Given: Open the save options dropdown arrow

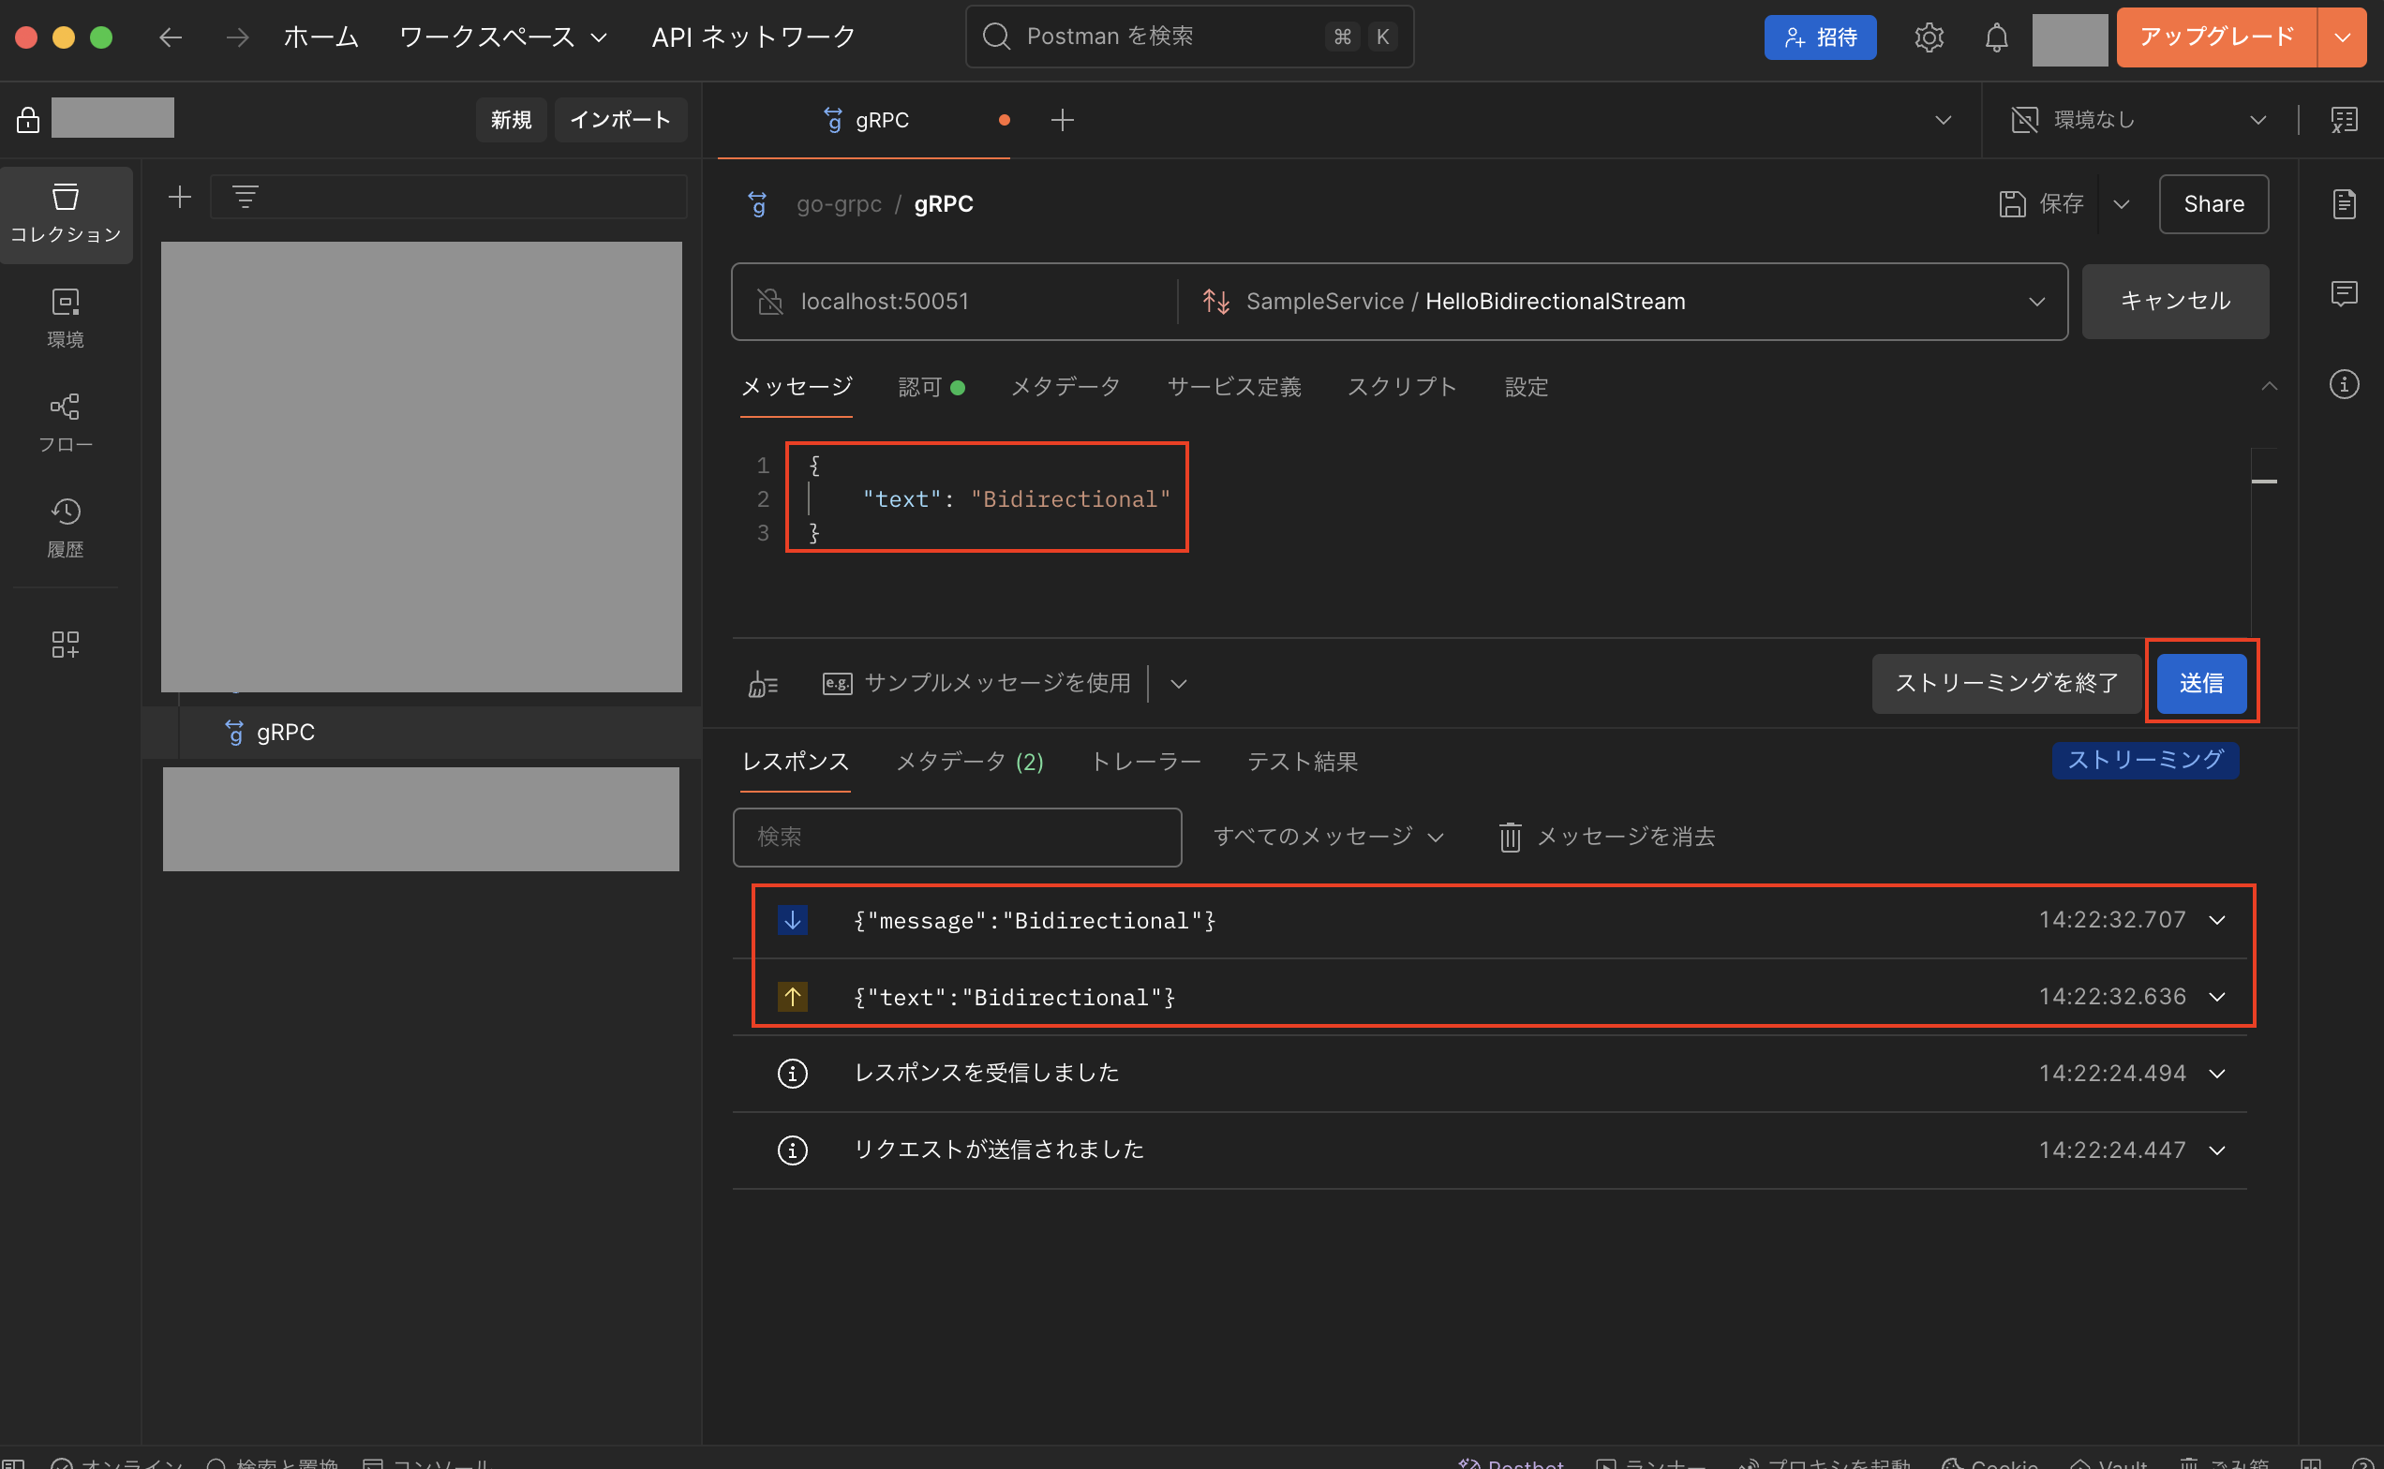Looking at the screenshot, I should [x=2122, y=204].
